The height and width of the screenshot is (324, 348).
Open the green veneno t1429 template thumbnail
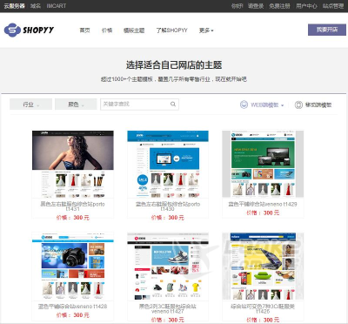(x=263, y=164)
